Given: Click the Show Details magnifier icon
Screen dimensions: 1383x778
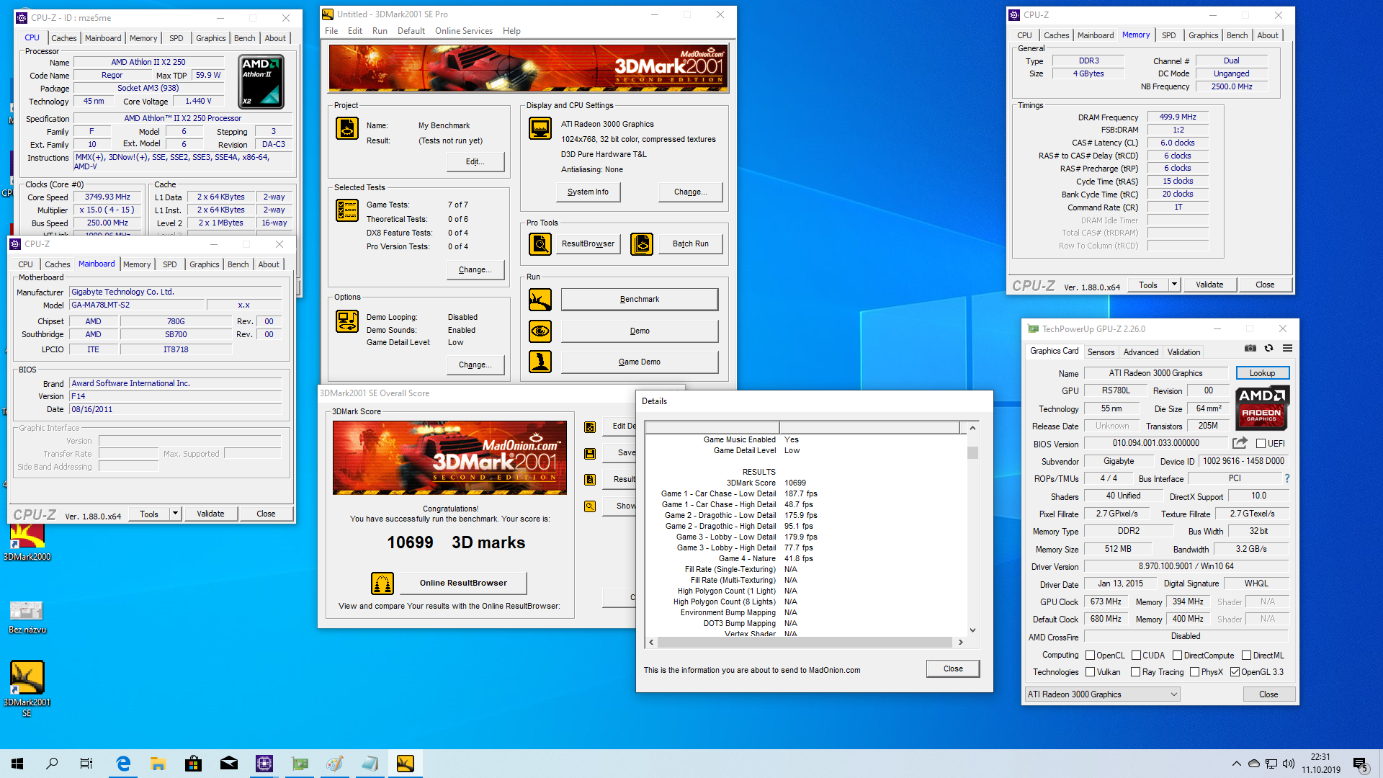Looking at the screenshot, I should 590,506.
